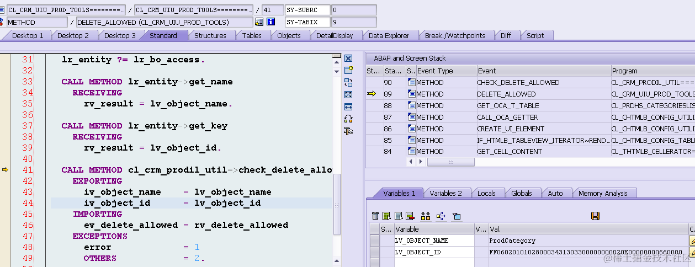Click the headset services icon
695x267 pixels.
coord(348,119)
